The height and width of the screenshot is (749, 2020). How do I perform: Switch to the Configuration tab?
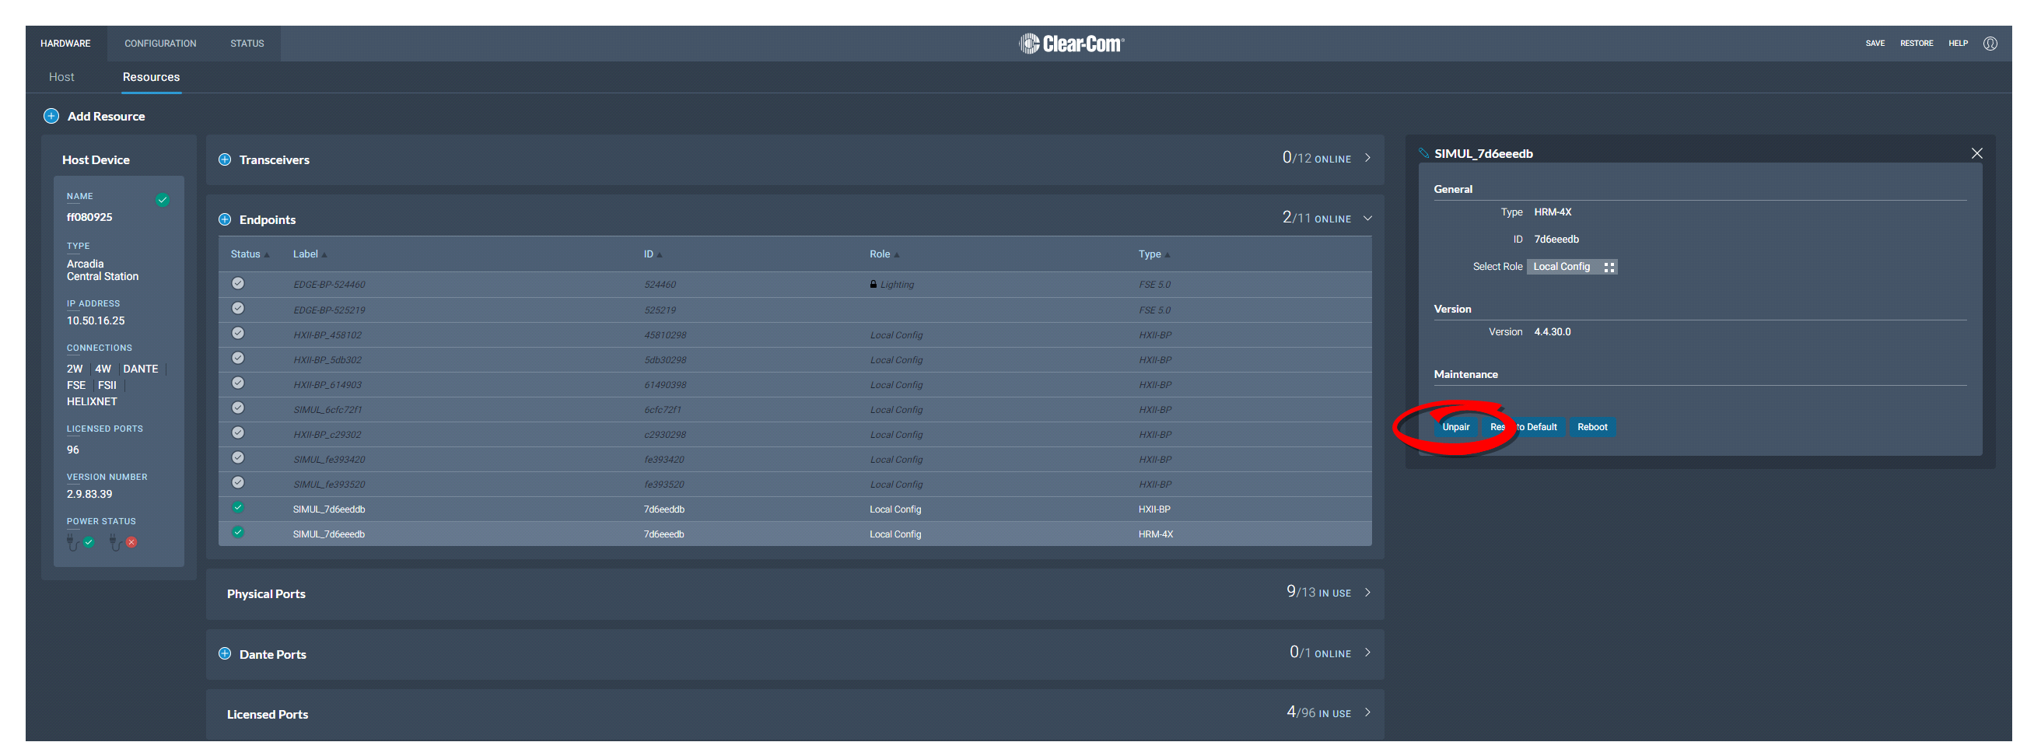pyautogui.click(x=160, y=43)
